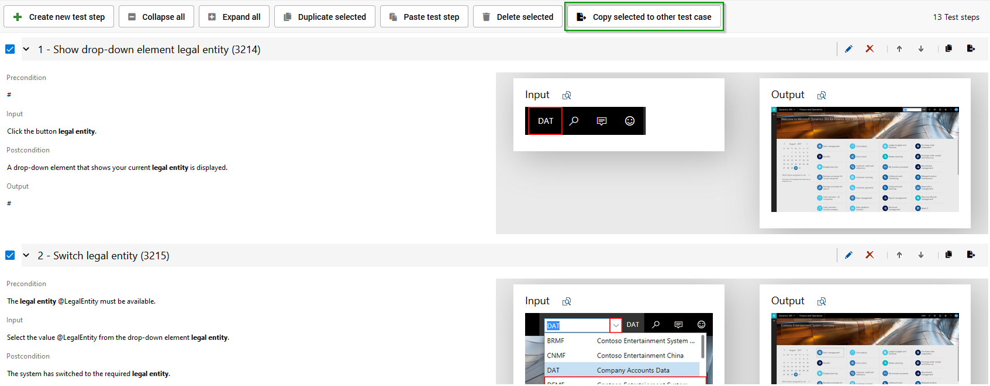Collapse step 1 Show drop-down element
This screenshot has height=386, width=990.
(26, 50)
